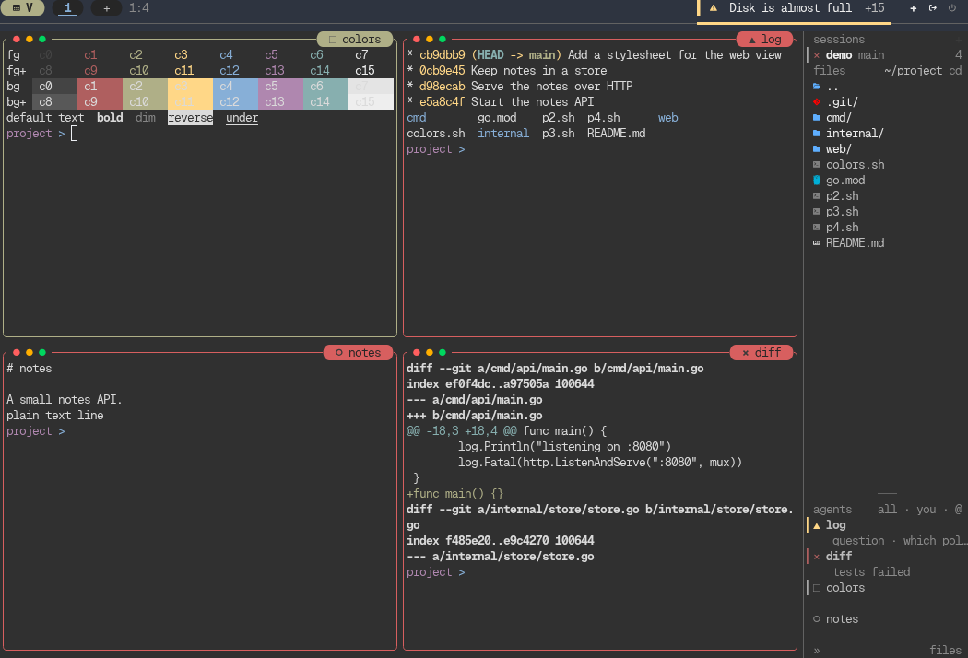Screen dimensions: 968x658
Task: Click the colors.sh script file icon
Action: [x=816, y=165]
